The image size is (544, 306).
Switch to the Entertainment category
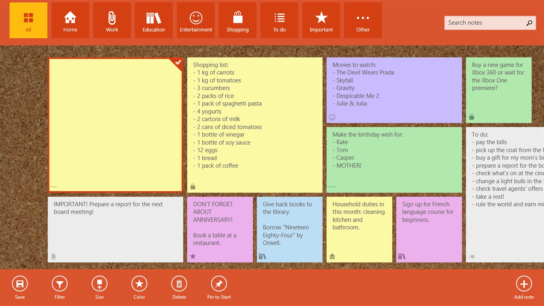point(196,20)
